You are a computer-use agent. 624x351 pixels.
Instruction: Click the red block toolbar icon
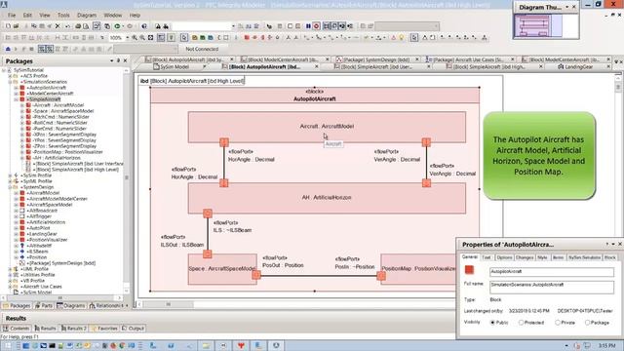(x=247, y=38)
